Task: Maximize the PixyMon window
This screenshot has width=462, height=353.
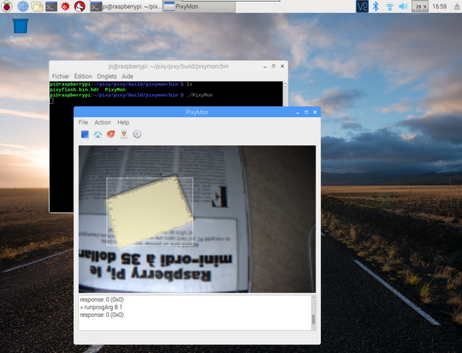Action: point(306,112)
